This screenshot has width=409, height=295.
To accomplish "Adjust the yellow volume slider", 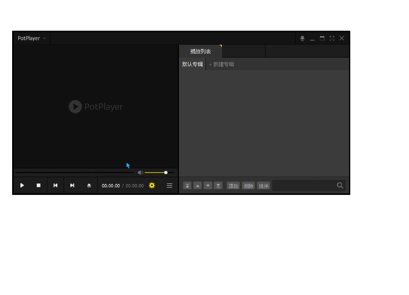I will [165, 173].
